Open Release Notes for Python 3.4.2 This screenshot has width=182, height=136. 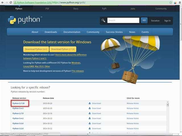click(133, 118)
